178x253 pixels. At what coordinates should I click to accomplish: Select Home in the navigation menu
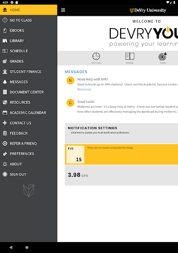pos(29,10)
